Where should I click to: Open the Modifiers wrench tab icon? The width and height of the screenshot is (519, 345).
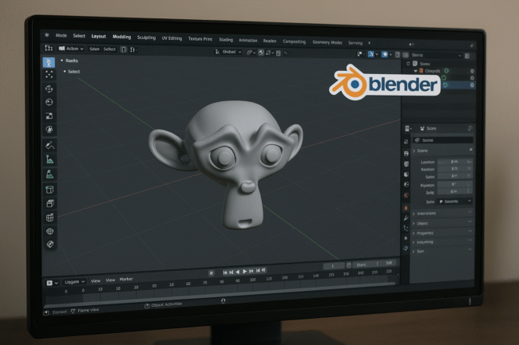[x=406, y=218]
